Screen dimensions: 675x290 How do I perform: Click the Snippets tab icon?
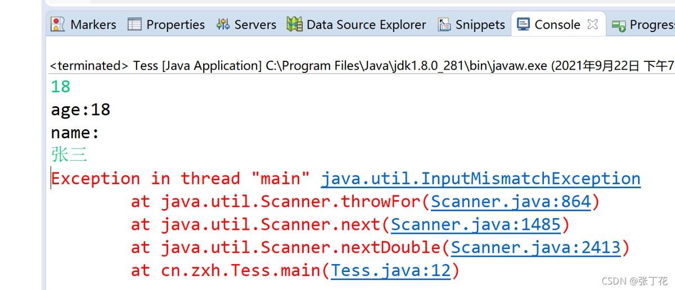point(445,24)
